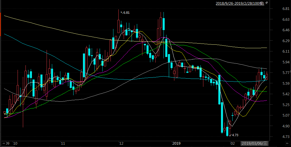The width and height of the screenshot is (291, 147).
Task: Pin the chart range with the pushpin icon
Action: (267, 3)
